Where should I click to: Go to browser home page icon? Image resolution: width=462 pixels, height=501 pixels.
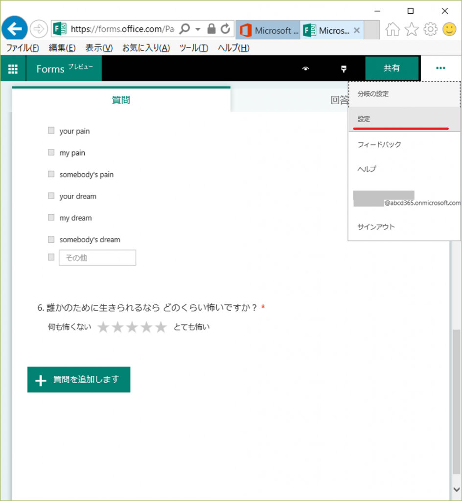pos(393,30)
